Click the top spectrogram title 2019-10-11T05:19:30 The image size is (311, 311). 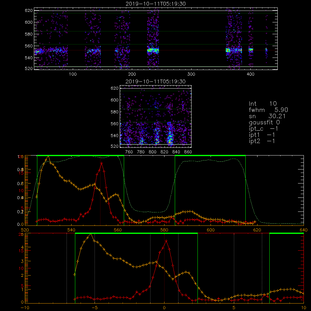tap(155, 4)
